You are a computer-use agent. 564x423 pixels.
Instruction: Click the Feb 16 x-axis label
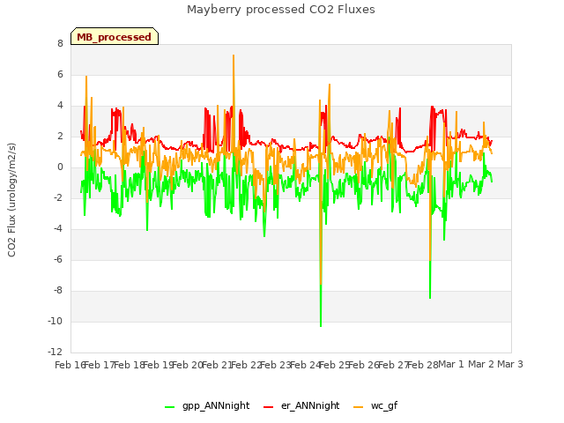tap(70, 365)
